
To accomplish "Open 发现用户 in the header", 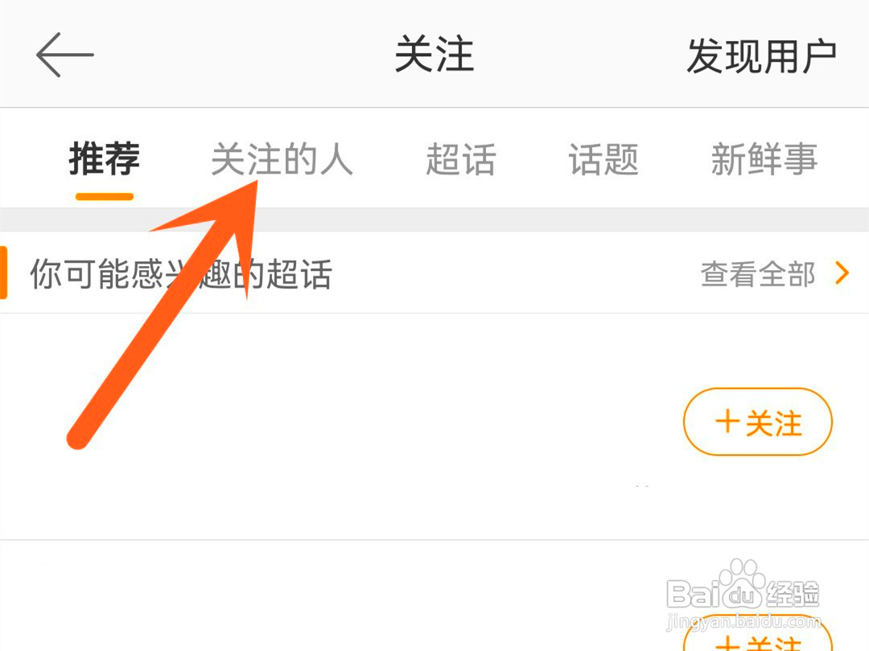I will 761,56.
